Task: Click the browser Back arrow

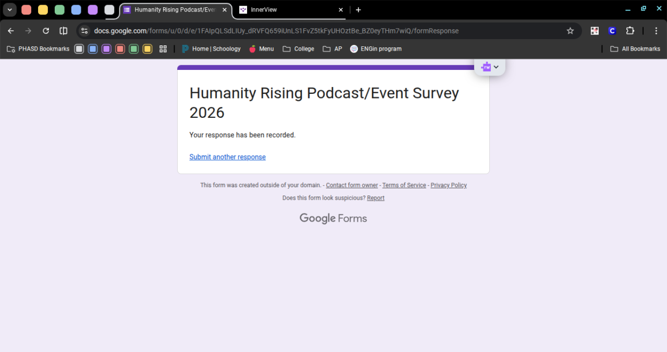Action: (x=11, y=31)
